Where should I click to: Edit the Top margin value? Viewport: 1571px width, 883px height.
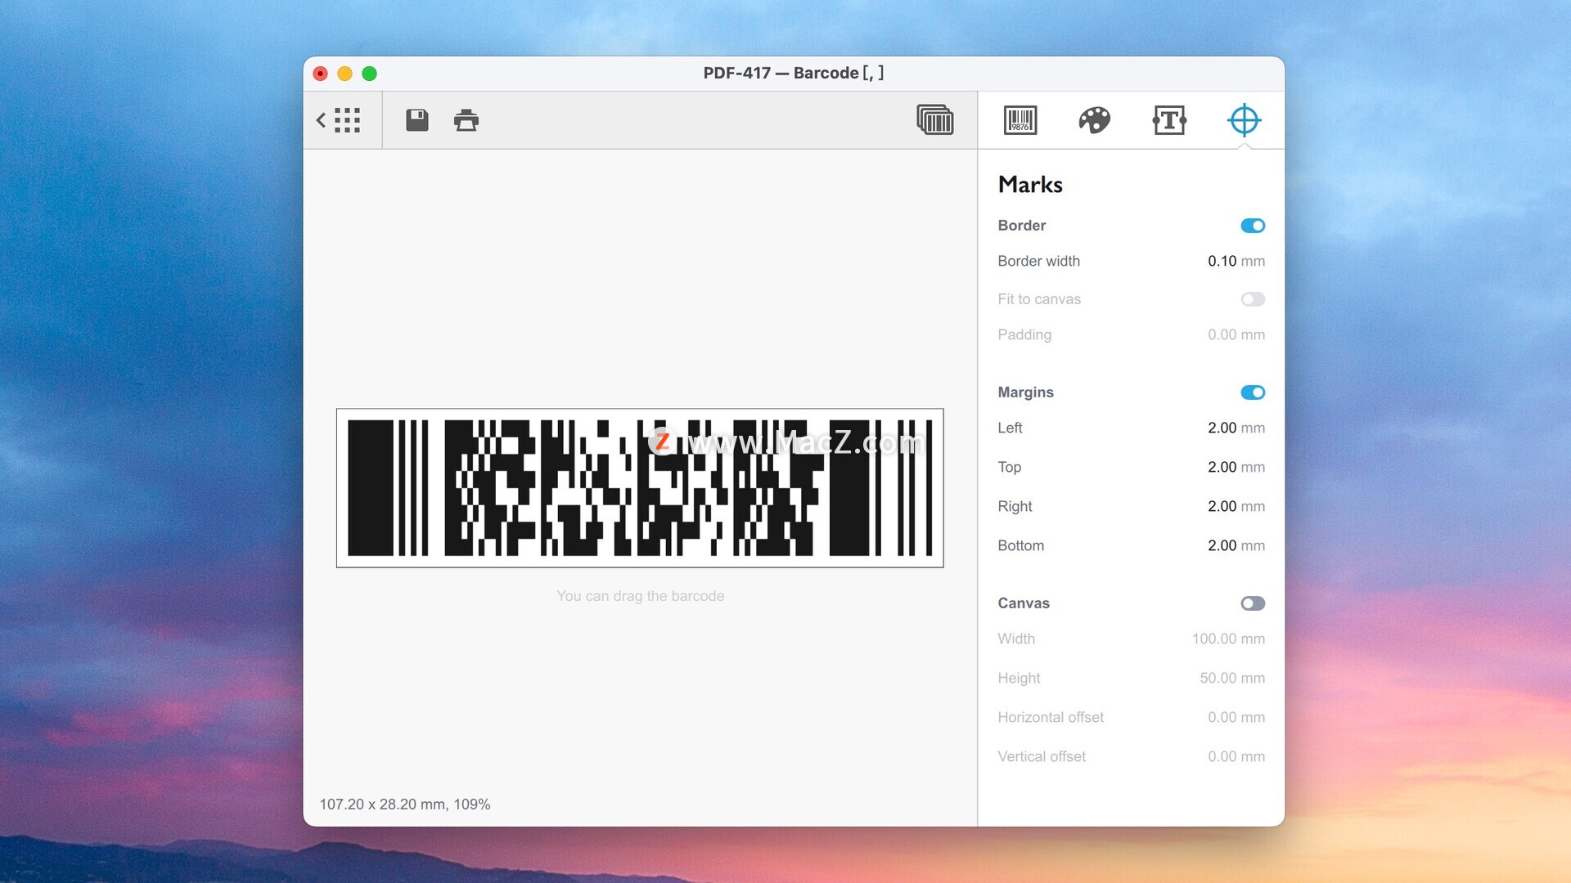pos(1236,468)
